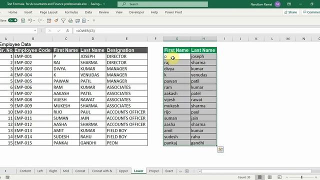Click the zoom slider handle
This screenshot has width=320, height=180.
301,177
